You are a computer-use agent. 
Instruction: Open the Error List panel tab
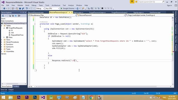tap(4, 89)
